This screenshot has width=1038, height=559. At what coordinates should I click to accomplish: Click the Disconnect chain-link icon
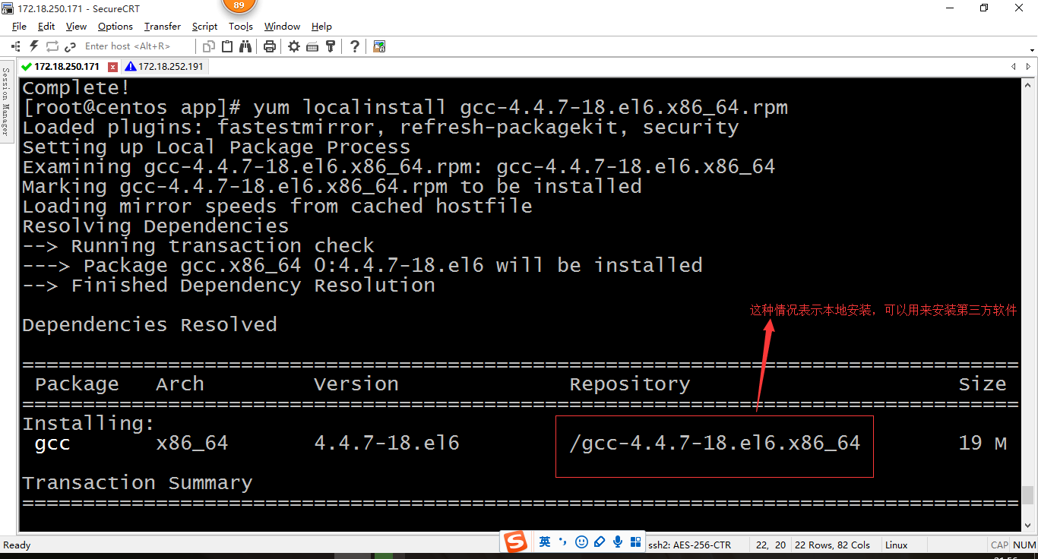(71, 46)
